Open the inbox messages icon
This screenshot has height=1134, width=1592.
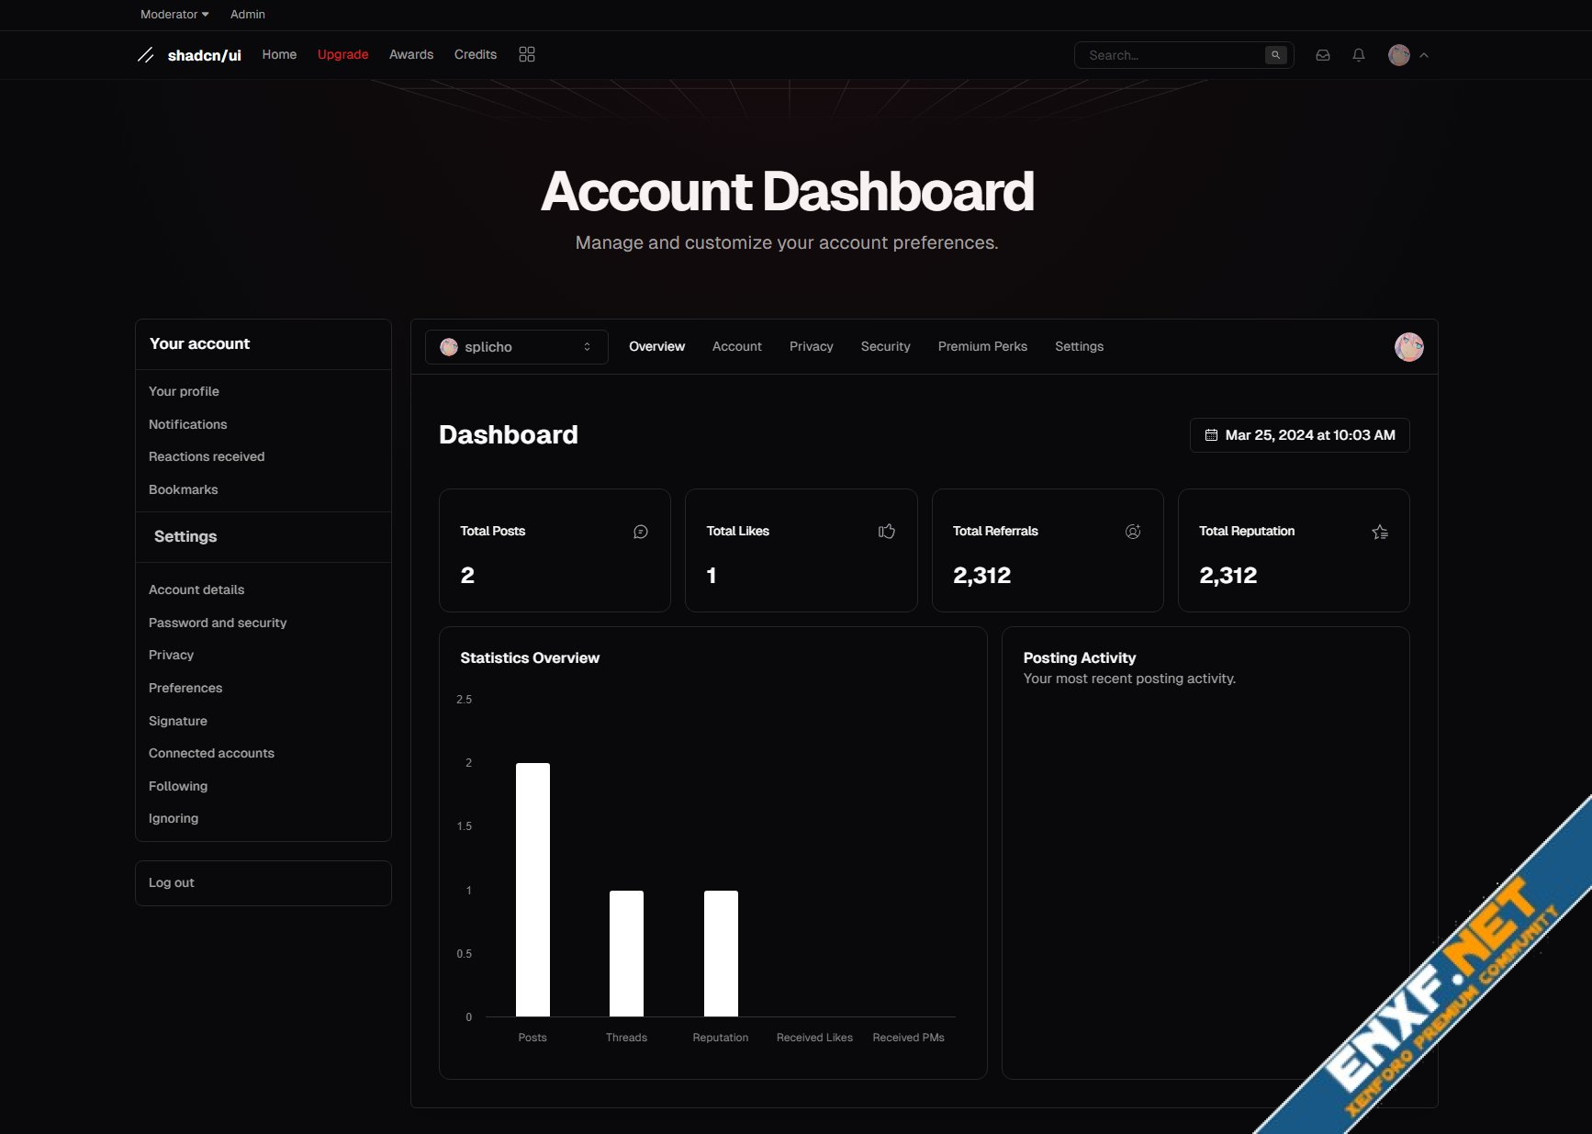tap(1322, 55)
